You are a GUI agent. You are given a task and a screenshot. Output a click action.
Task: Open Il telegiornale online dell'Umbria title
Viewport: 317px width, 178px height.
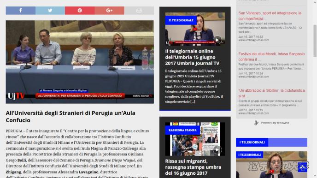192,57
